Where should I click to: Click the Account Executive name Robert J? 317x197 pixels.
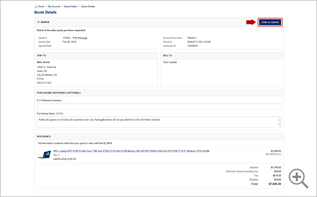[192, 38]
